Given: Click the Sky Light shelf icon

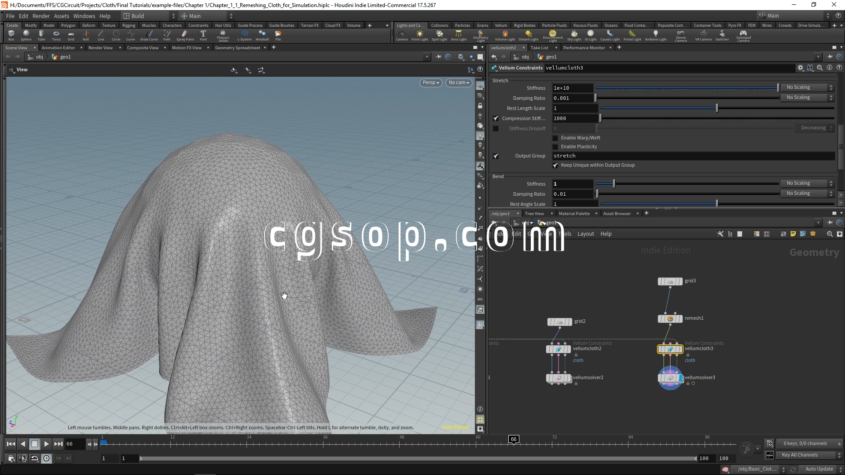Looking at the screenshot, I should tap(574, 35).
